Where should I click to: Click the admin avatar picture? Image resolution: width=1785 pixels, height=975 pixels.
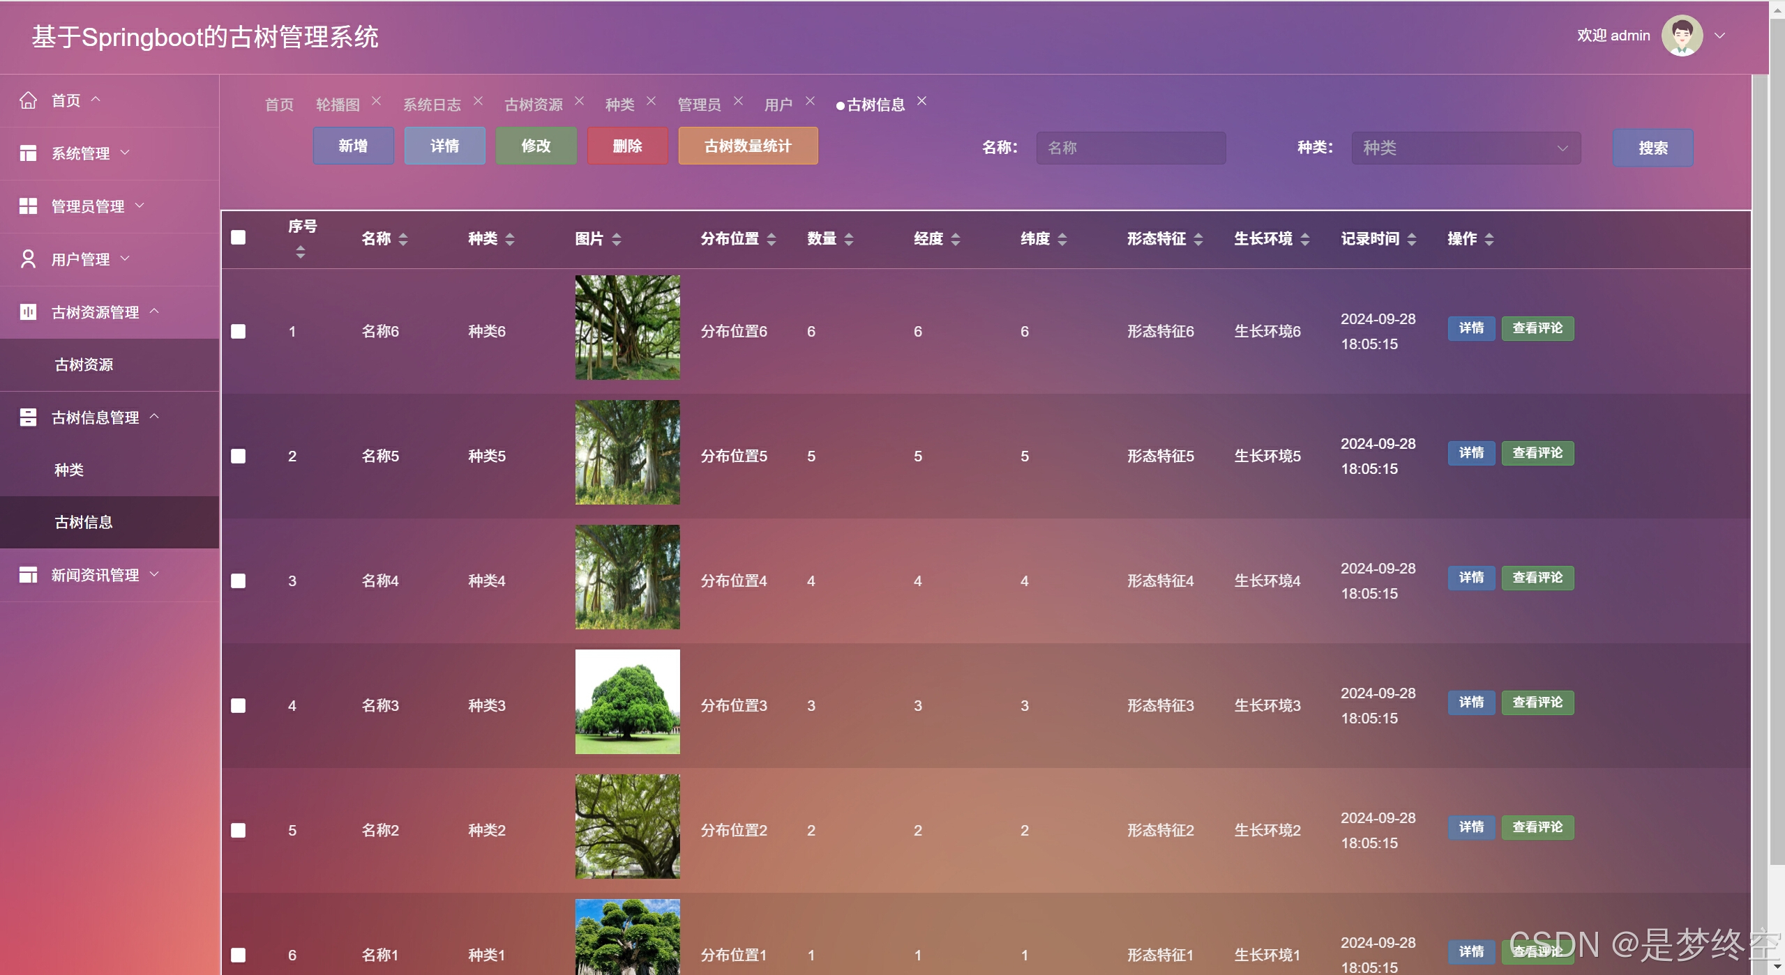pos(1682,36)
